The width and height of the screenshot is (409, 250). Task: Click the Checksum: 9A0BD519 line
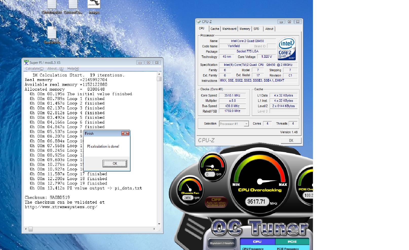coord(47,198)
